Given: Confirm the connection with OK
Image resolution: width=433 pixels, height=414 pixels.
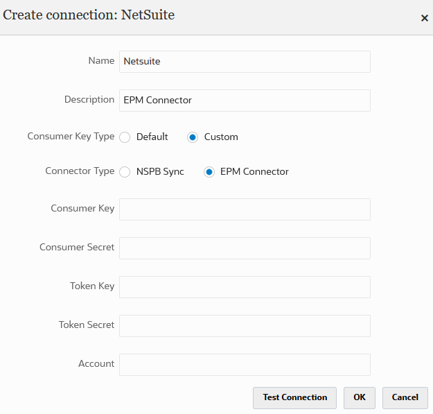Looking at the screenshot, I should tap(359, 398).
